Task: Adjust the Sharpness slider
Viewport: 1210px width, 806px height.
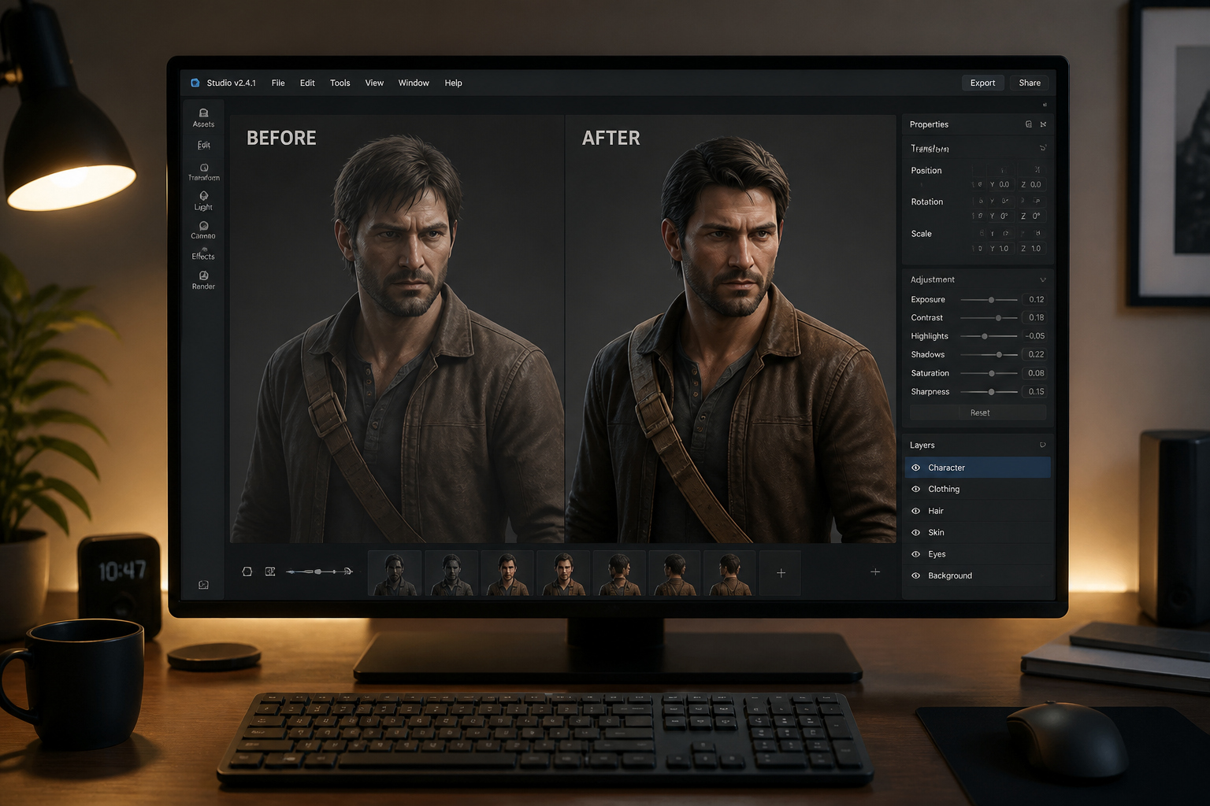Action: click(989, 391)
